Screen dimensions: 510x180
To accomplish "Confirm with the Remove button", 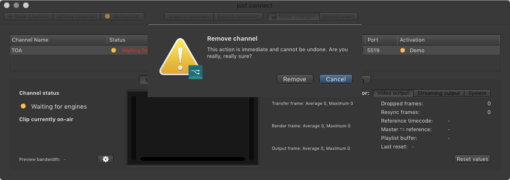I will tap(295, 79).
